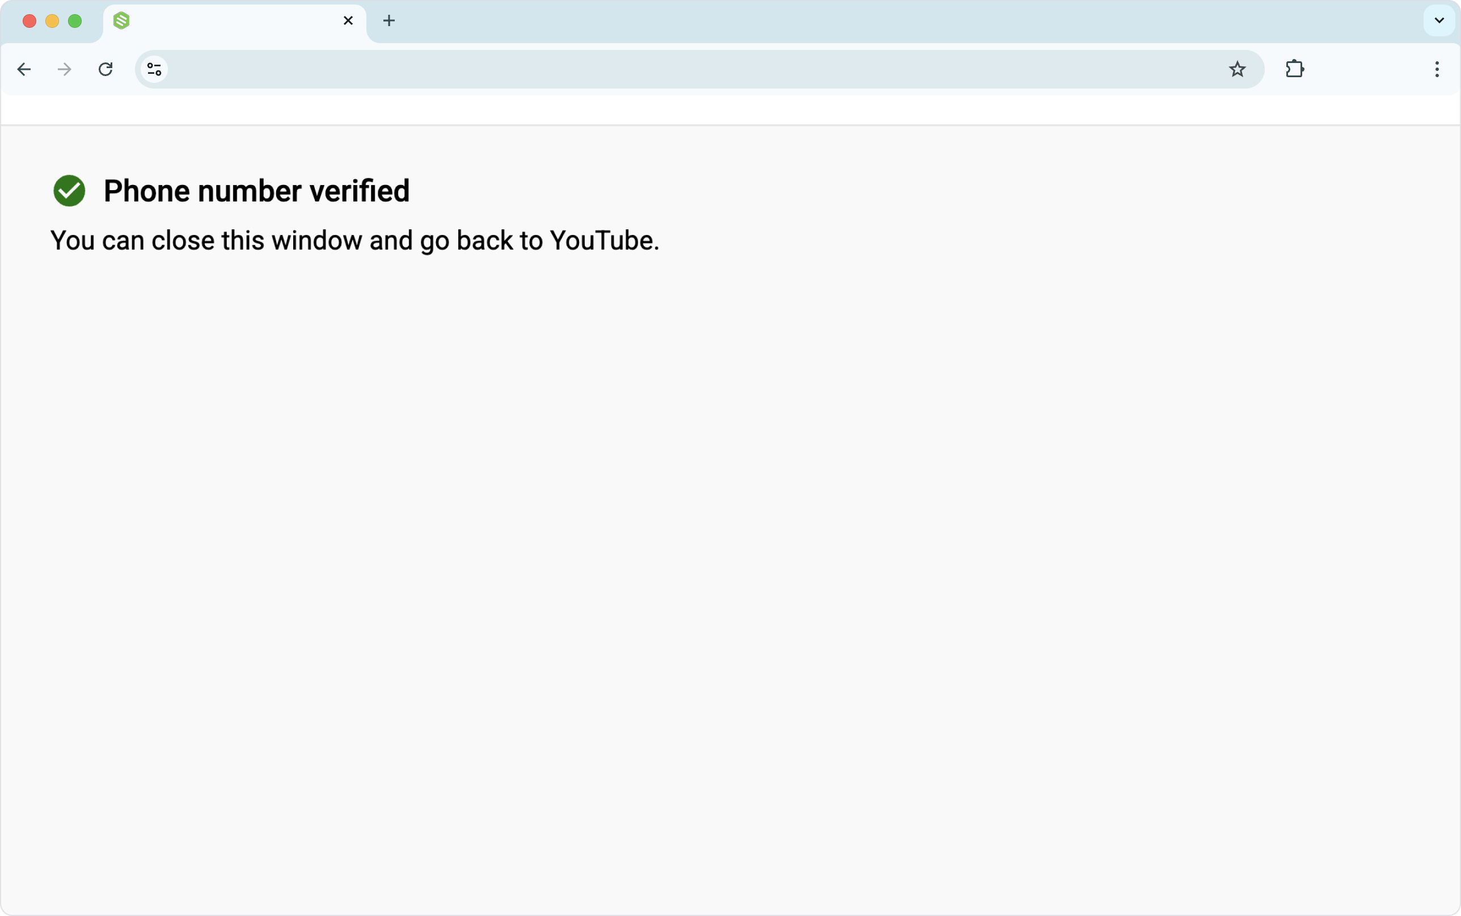This screenshot has width=1461, height=916.
Task: Open the Extensions puzzle icon
Action: [1295, 69]
